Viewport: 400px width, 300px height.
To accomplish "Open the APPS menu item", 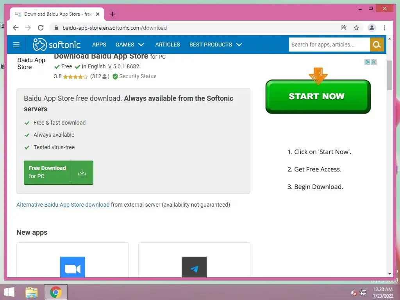I will 99,45.
